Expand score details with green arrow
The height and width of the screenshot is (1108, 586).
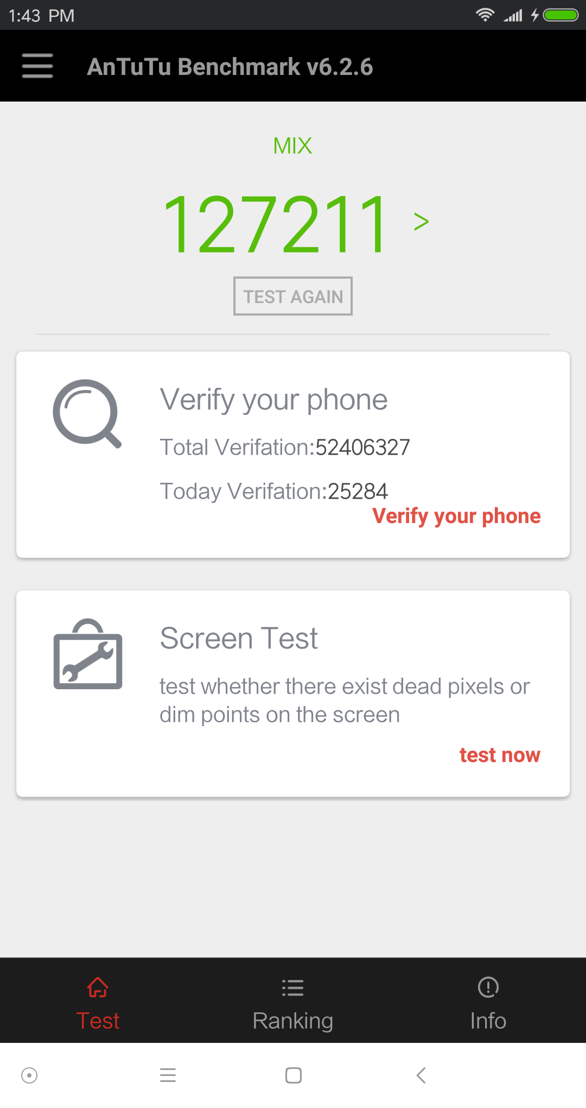421,222
